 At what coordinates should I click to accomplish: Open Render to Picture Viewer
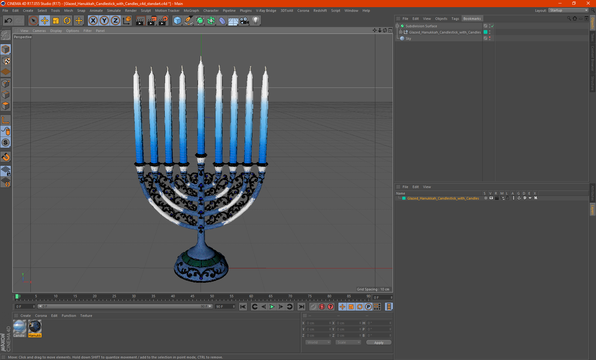tap(152, 21)
